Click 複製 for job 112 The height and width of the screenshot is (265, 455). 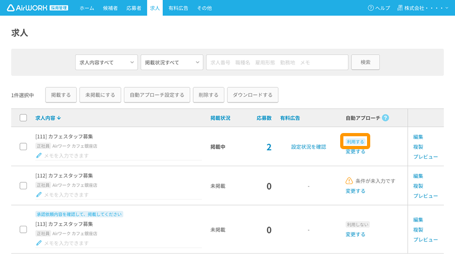tap(418, 186)
